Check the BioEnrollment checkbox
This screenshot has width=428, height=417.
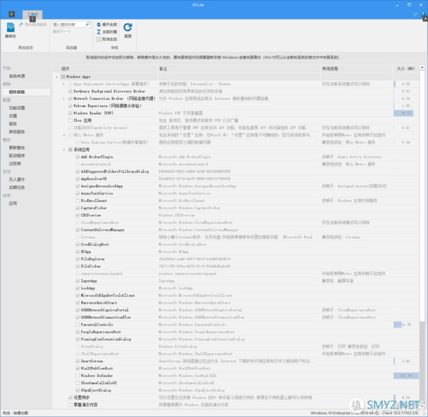point(77,200)
